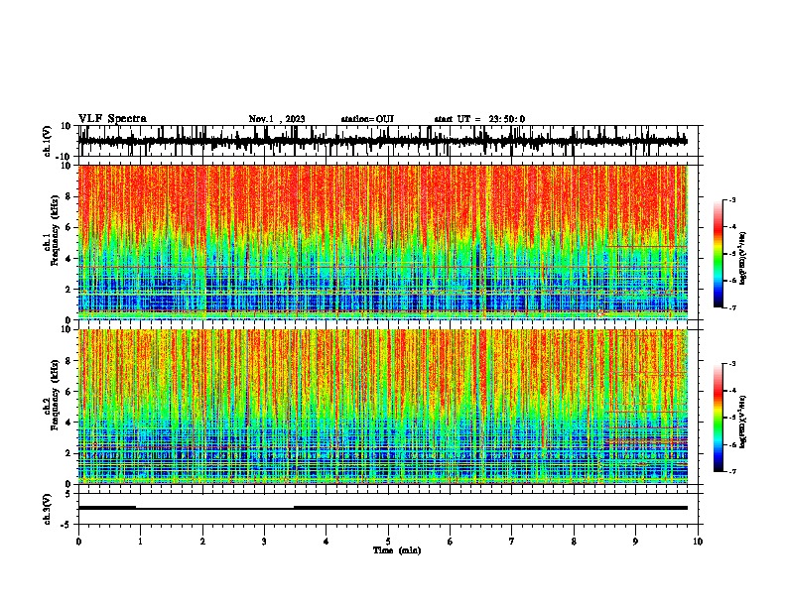Click the ch.2 color bar "log(PSD)" label
This screenshot has height=607, width=786.
[x=742, y=422]
